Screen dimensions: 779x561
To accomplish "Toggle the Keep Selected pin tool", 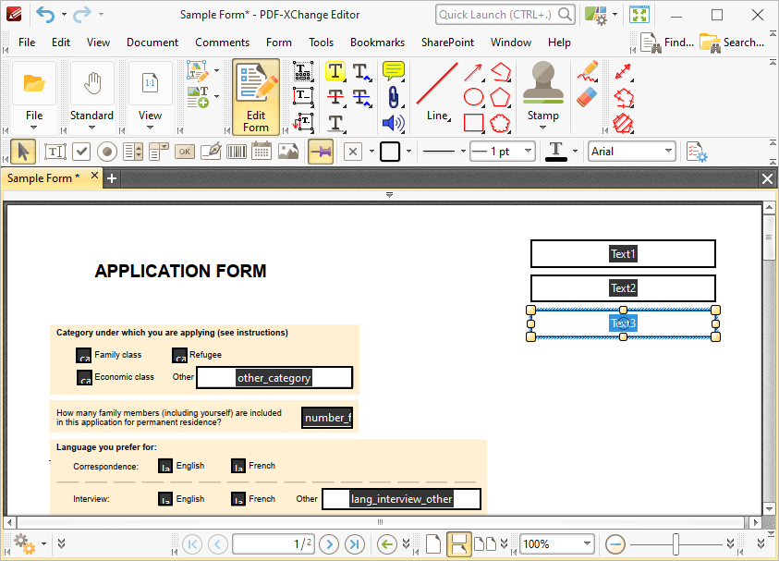I will pyautogui.click(x=321, y=152).
